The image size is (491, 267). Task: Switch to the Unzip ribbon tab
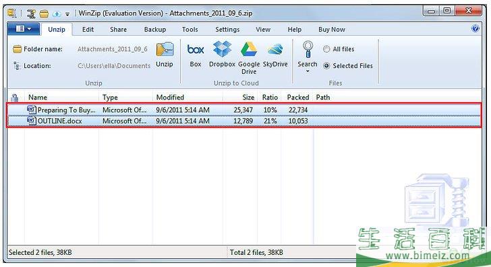click(57, 30)
